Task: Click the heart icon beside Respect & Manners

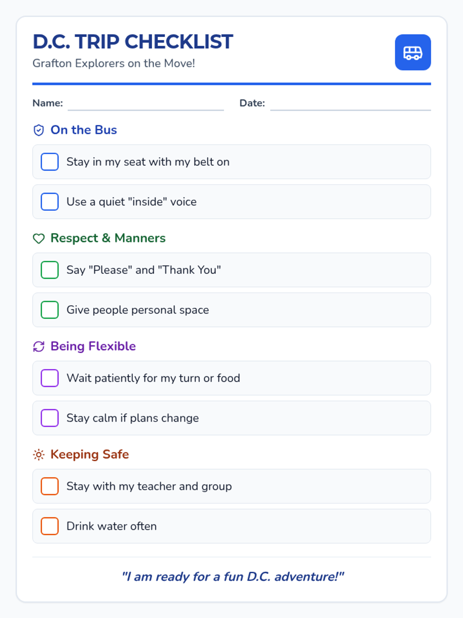Action: (39, 239)
